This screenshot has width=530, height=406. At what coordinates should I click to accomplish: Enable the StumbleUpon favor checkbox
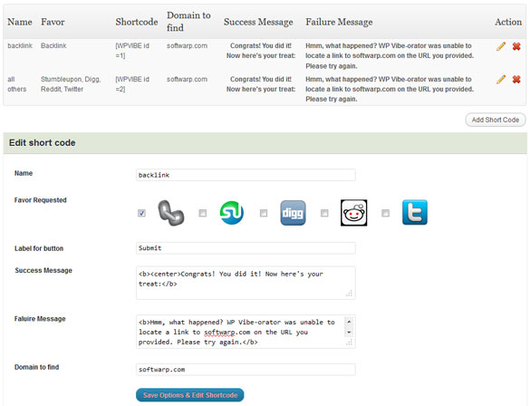coord(202,213)
